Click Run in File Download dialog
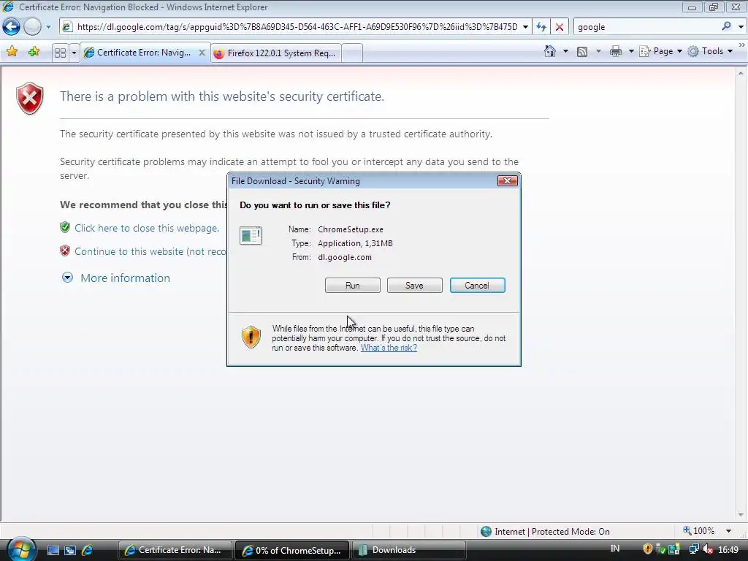Viewport: 748px width, 561px height. (x=353, y=286)
